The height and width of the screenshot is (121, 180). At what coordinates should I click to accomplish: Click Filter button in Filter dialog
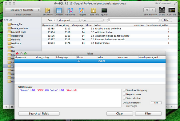point(148,114)
